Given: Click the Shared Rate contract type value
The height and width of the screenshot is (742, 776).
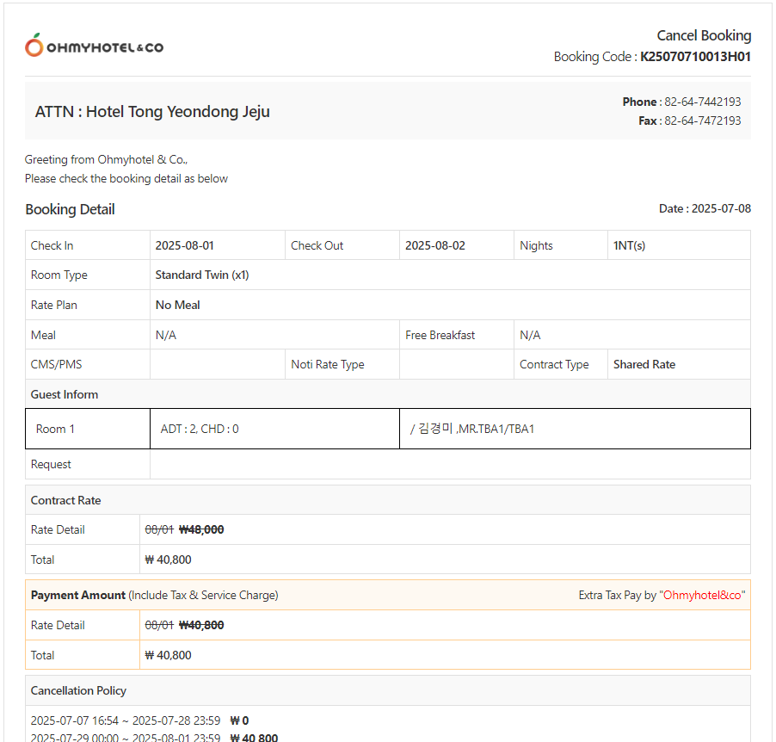Looking at the screenshot, I should (x=644, y=364).
